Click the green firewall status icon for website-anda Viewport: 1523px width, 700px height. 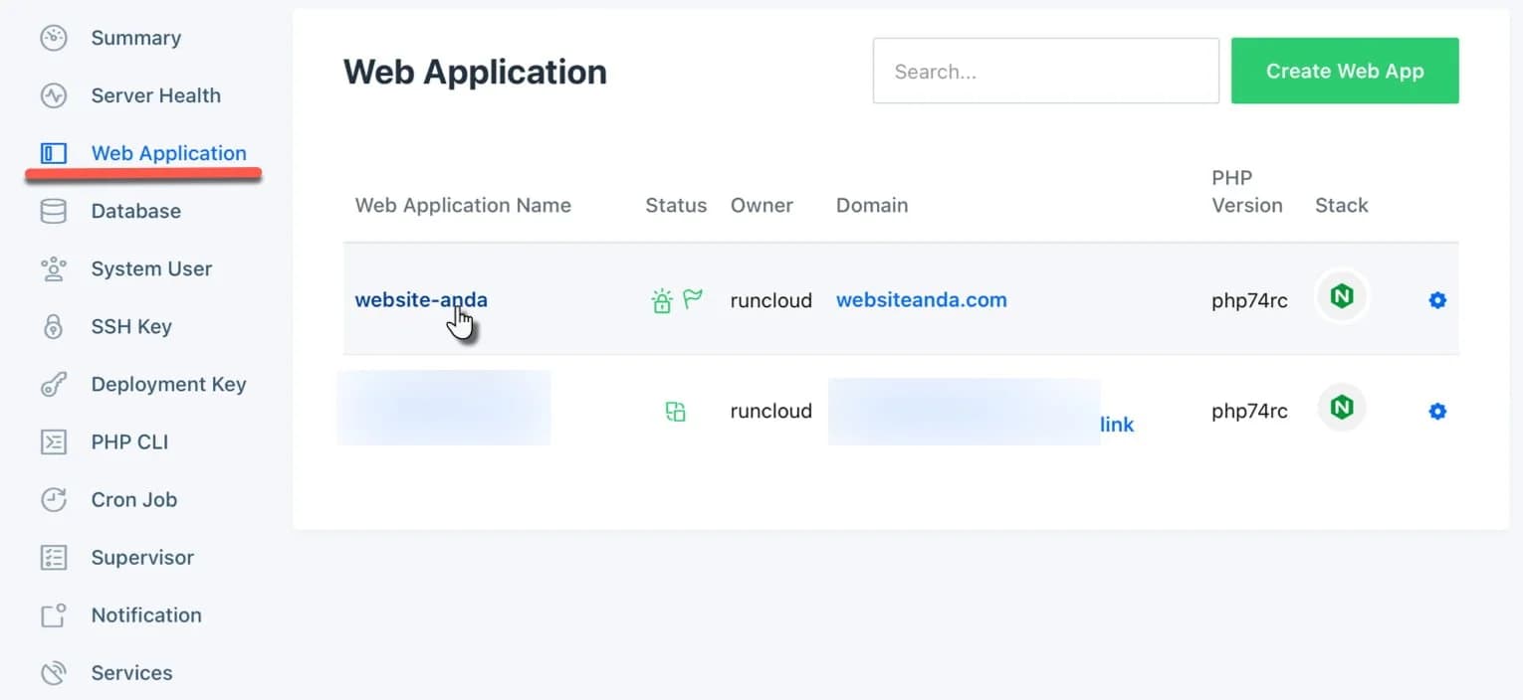click(661, 299)
